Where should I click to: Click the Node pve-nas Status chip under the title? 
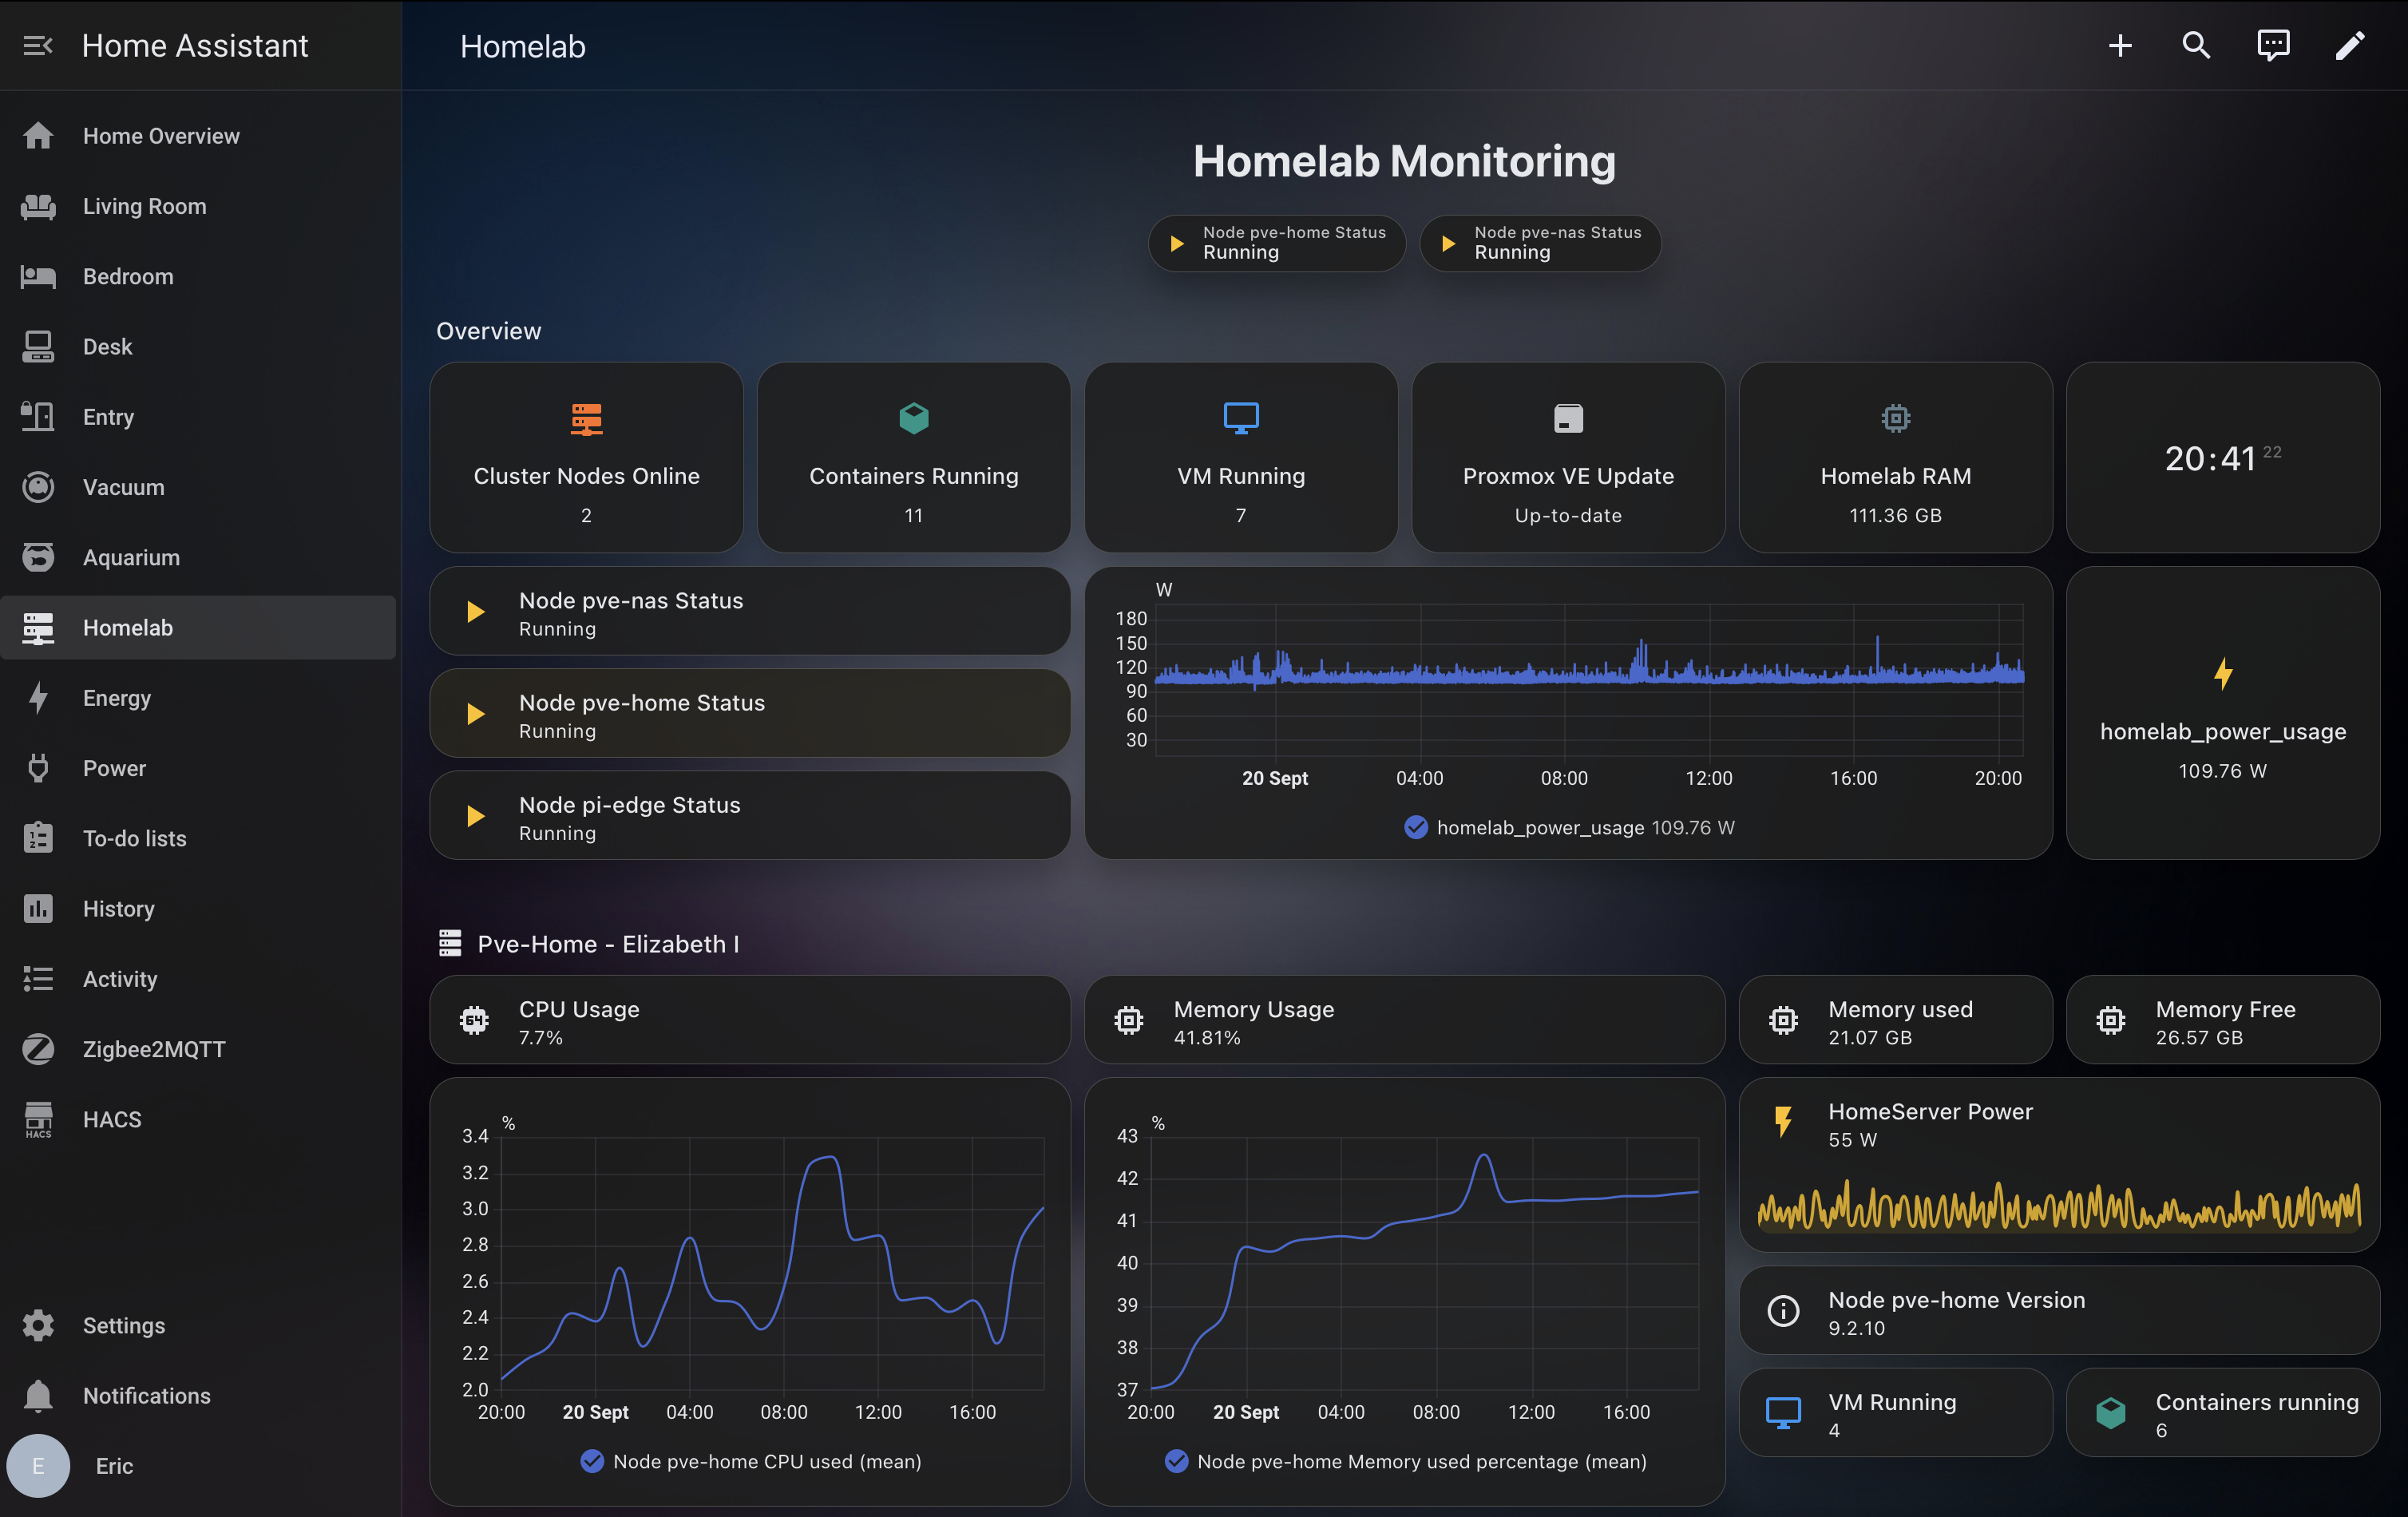pyautogui.click(x=1540, y=243)
